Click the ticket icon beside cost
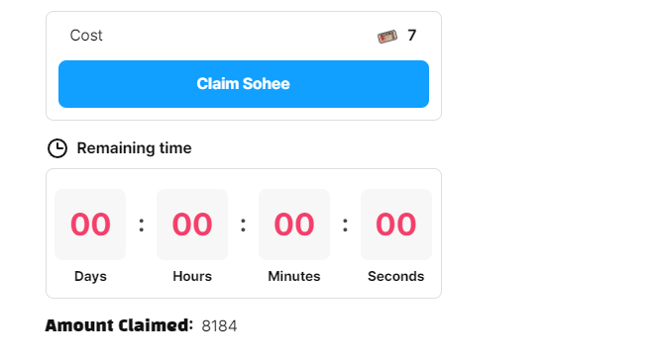 [387, 37]
